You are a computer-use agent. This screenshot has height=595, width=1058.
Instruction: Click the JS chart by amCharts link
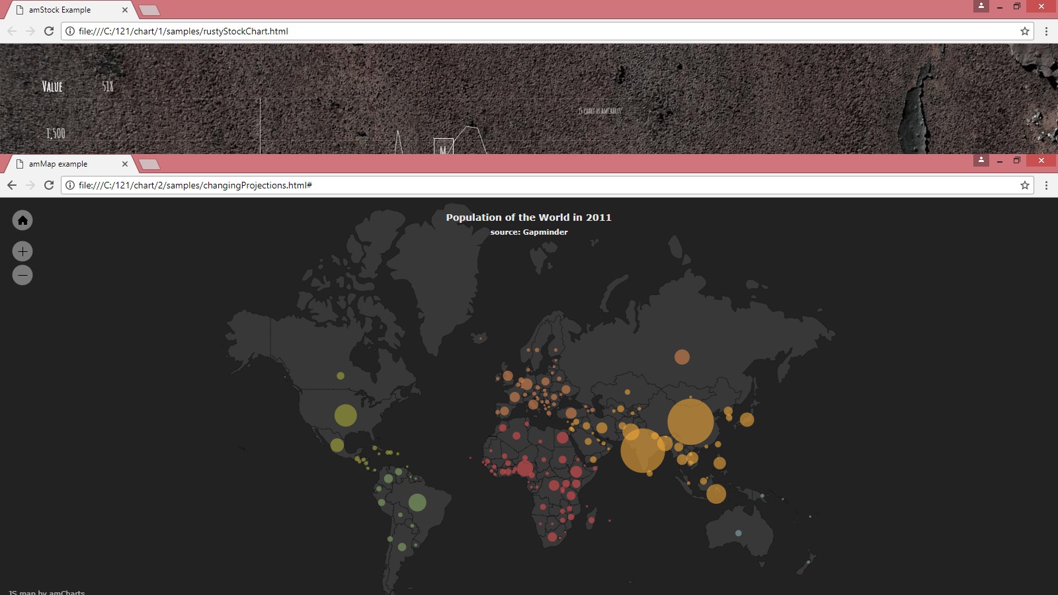click(x=600, y=111)
